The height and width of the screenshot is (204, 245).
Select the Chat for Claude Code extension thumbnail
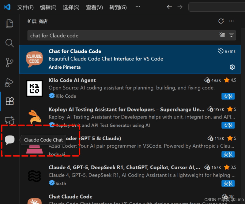(34, 59)
